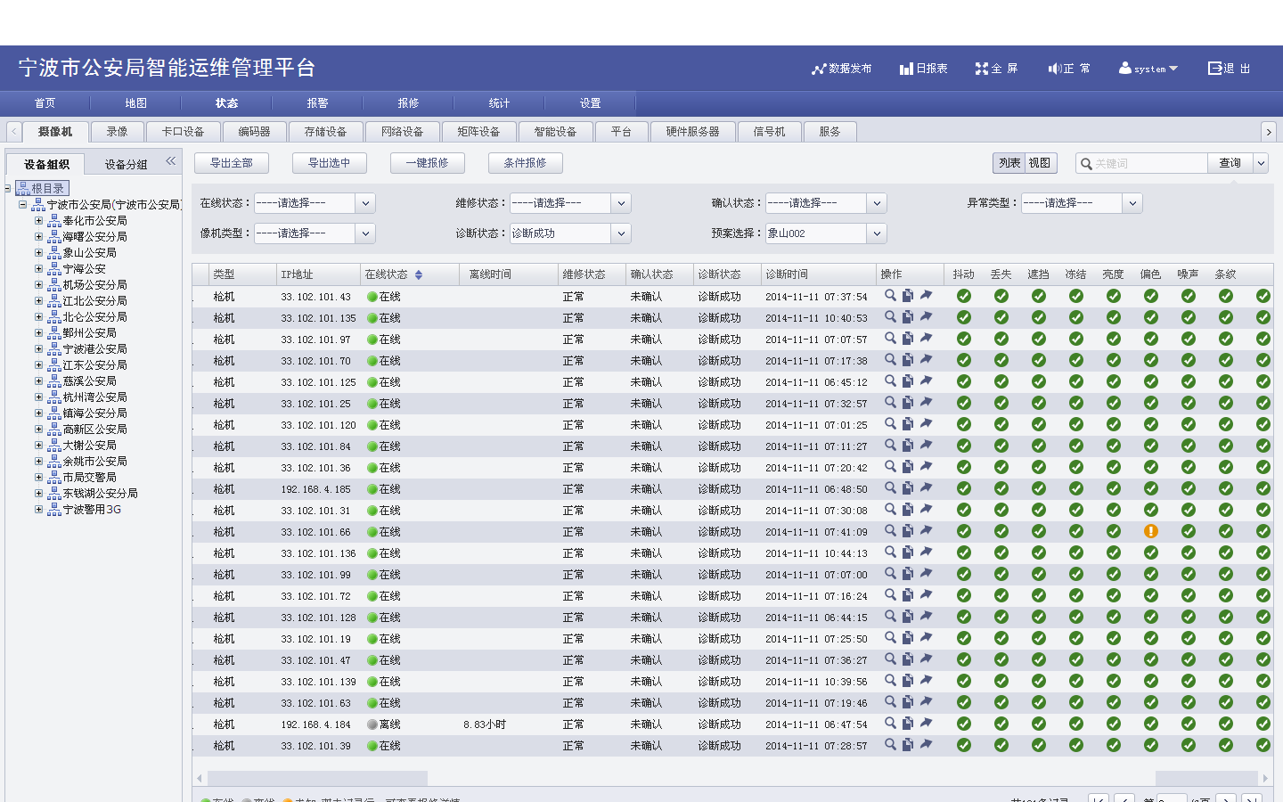Open the 日报表 daily report
This screenshot has height=802, width=1283.
click(923, 69)
